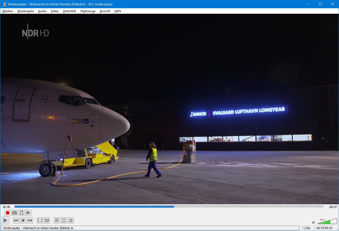Screen dimensions: 339x231
Task: Show the playlist view
Action: pyautogui.click(x=57, y=220)
